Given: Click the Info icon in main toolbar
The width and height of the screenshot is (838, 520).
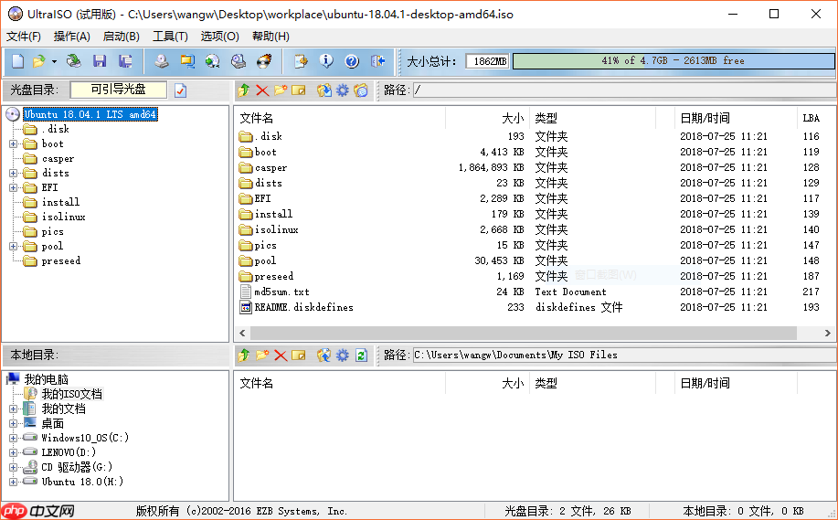Looking at the screenshot, I should 326,61.
